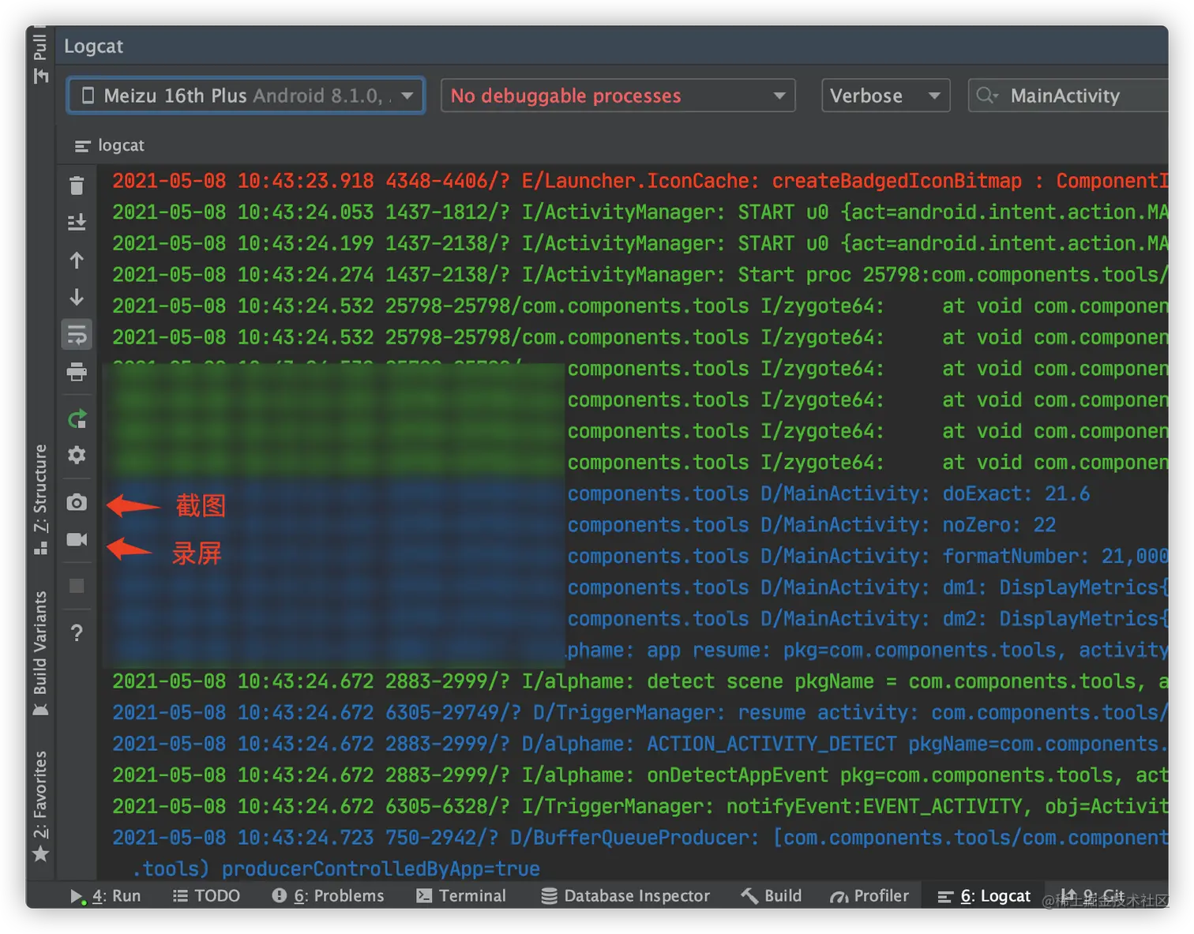Open No debuggable processes dropdown

point(618,96)
